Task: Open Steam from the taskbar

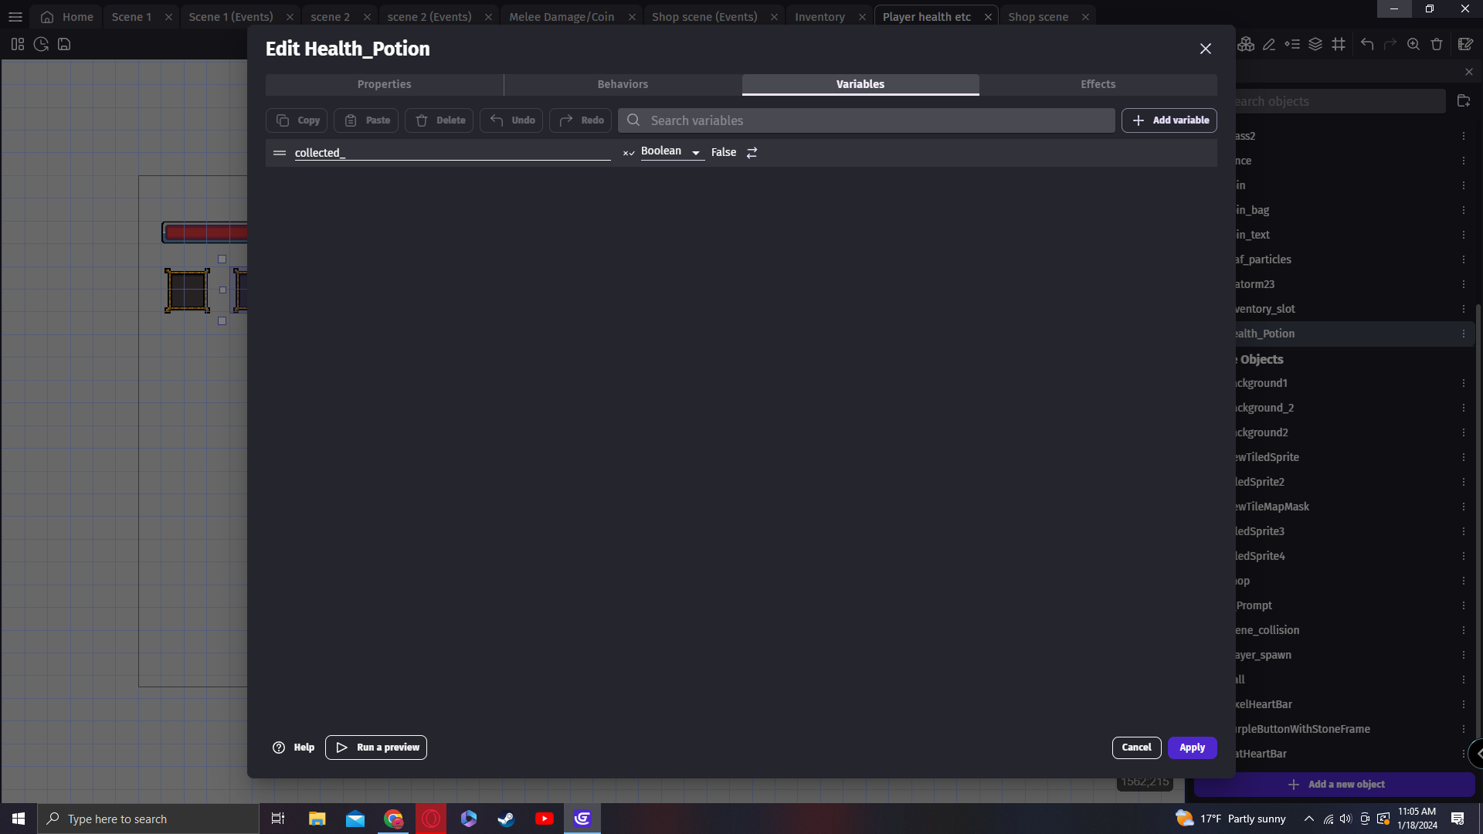Action: [x=507, y=819]
